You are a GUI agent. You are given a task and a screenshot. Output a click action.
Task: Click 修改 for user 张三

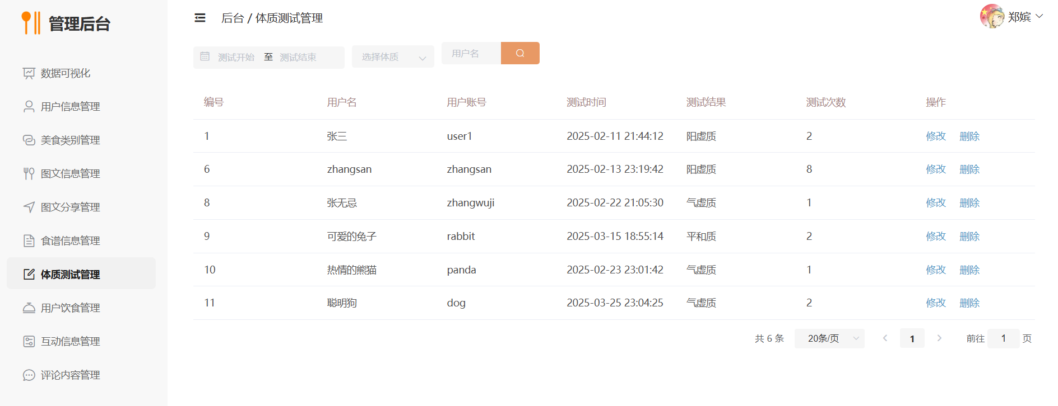(x=936, y=136)
